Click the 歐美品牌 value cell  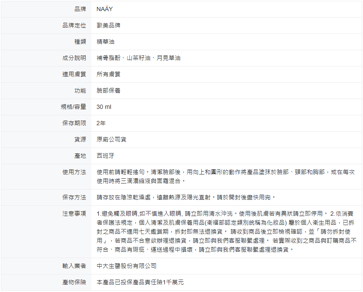point(109,25)
